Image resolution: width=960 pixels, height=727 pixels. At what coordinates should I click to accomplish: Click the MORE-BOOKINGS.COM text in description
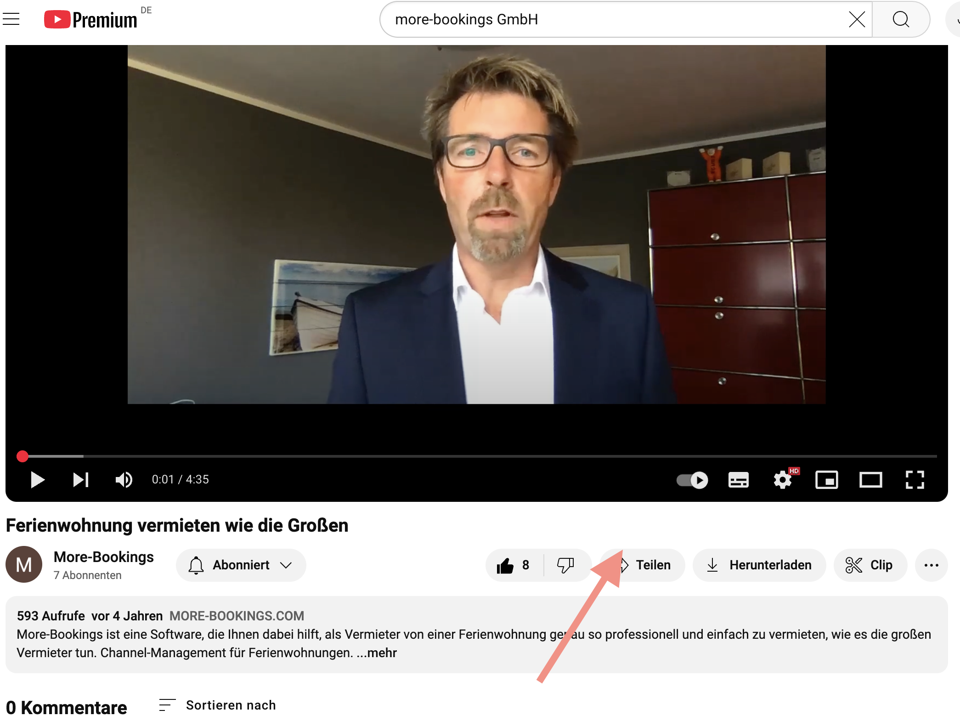pyautogui.click(x=237, y=616)
